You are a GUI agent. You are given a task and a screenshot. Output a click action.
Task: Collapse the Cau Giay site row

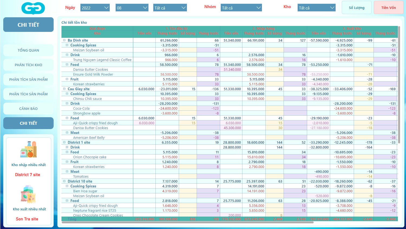(64, 89)
